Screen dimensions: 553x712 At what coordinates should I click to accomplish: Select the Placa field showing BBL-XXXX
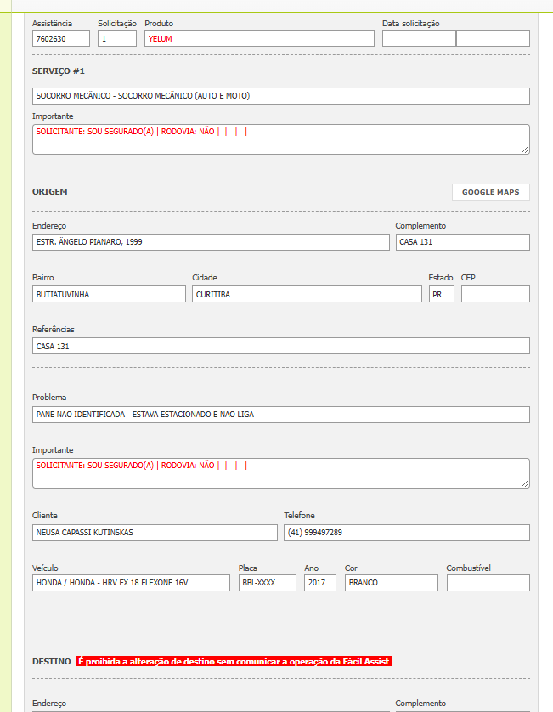point(268,583)
